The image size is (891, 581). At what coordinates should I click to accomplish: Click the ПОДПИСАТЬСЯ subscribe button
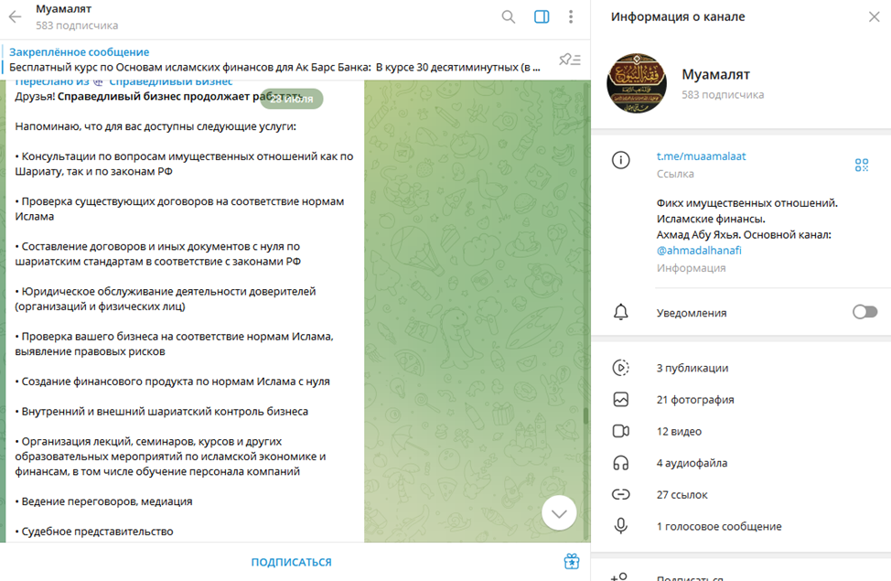(291, 562)
